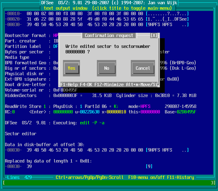218x191 pixels.
Task: Close the Confirmation request dialog via [X]
Action: point(154,35)
